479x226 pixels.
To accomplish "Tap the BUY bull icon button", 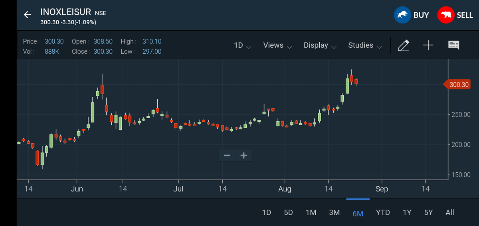I will click(x=402, y=15).
